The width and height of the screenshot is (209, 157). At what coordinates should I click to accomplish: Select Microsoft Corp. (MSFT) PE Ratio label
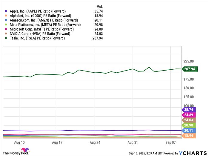tap(42, 29)
